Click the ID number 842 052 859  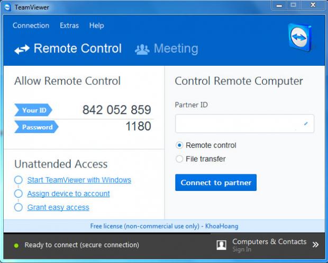click(x=117, y=110)
